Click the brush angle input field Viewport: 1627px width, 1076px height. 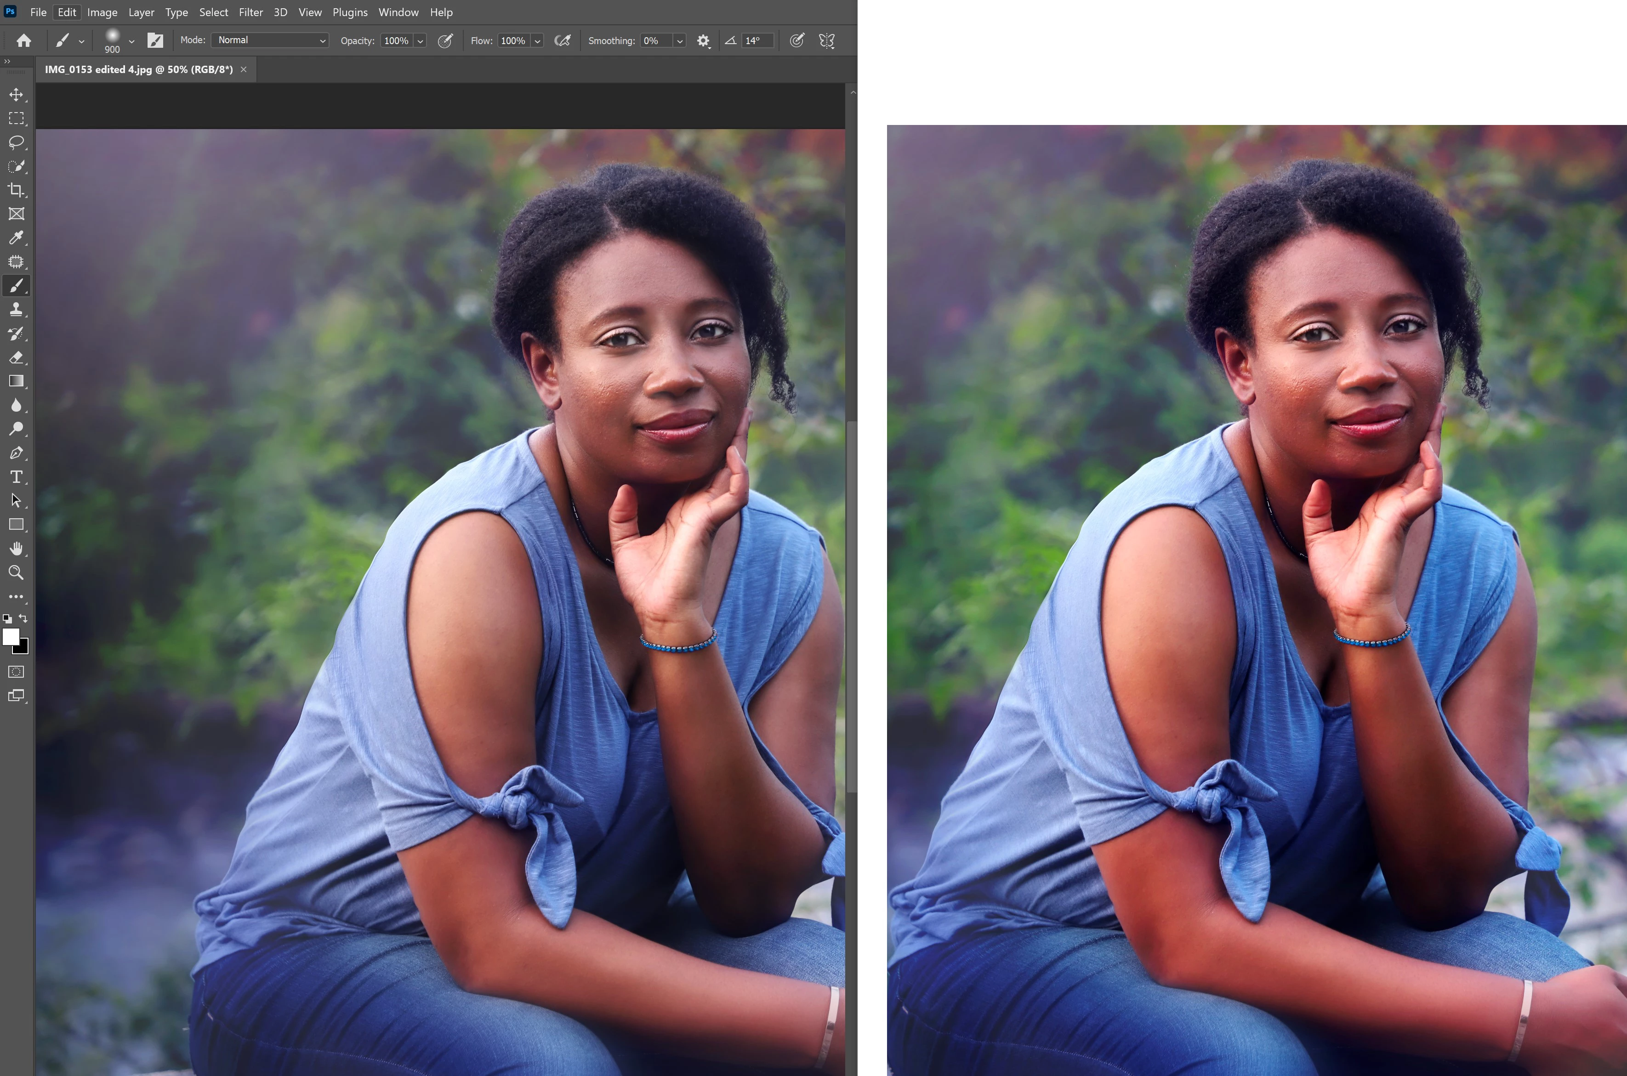[x=758, y=40]
